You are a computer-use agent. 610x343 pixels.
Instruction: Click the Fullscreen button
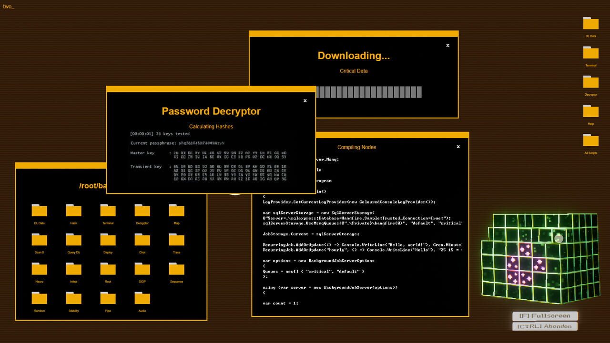pyautogui.click(x=545, y=315)
